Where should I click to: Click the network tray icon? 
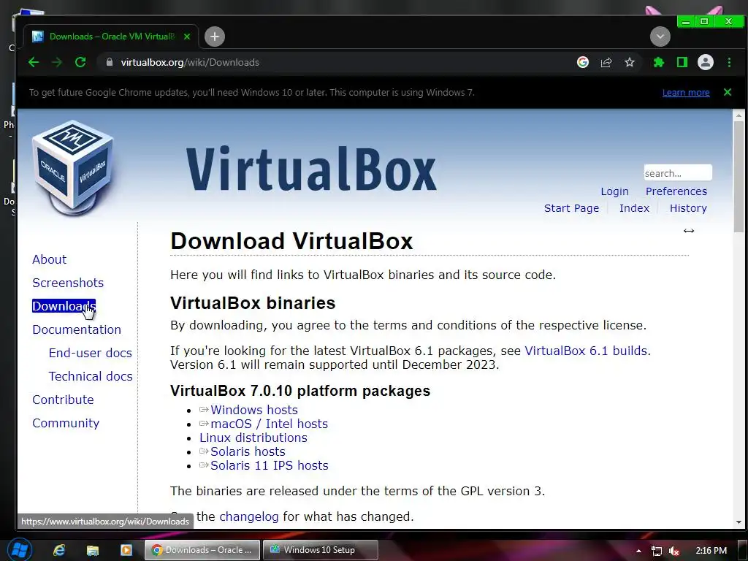point(657,551)
